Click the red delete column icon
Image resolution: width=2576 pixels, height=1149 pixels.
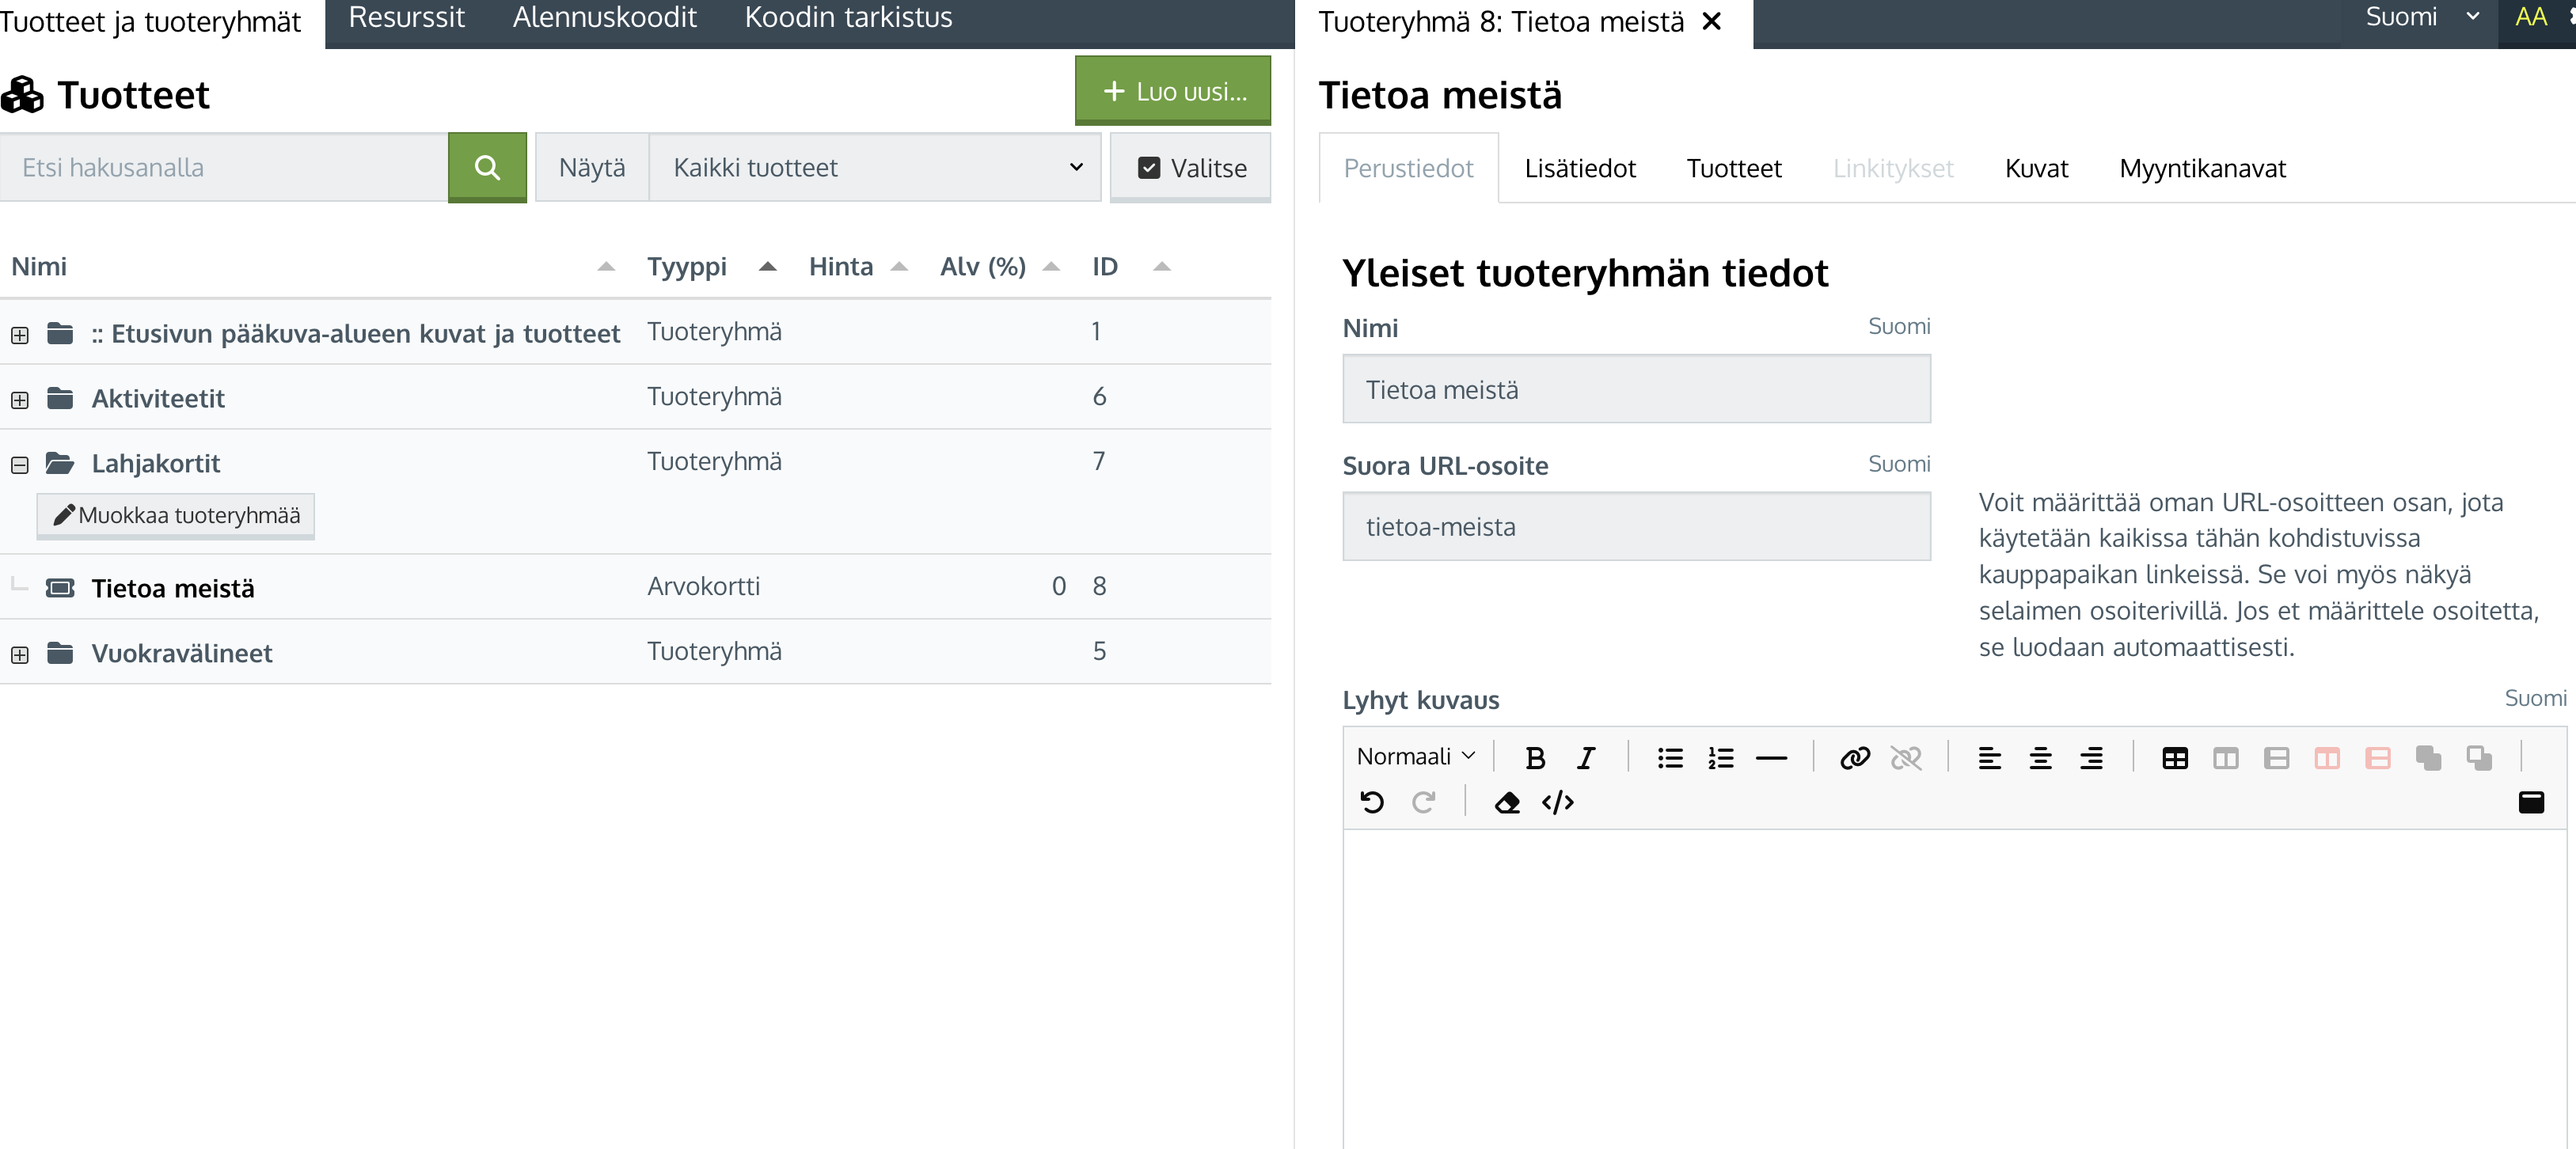2327,758
